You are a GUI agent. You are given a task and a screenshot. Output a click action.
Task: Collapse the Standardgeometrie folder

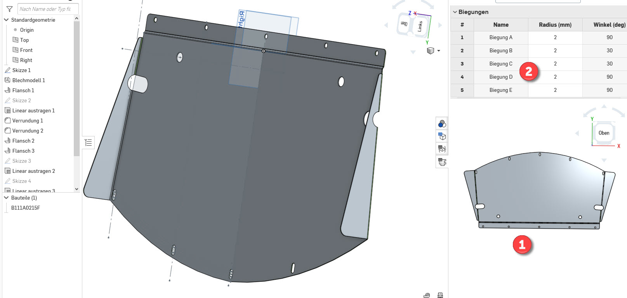(6, 20)
